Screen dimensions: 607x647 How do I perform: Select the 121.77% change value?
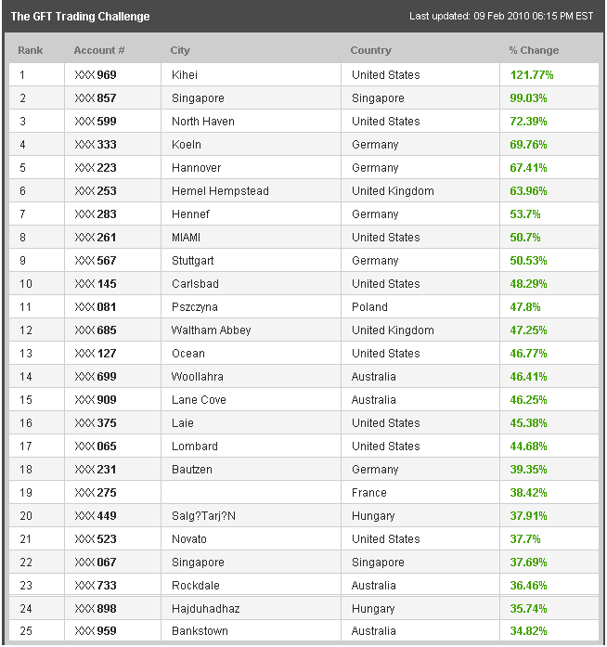coord(532,75)
